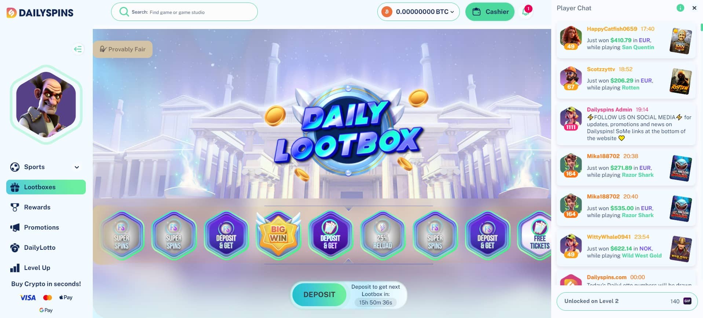
Task: Click the player avatar hexagon
Action: pos(46,105)
